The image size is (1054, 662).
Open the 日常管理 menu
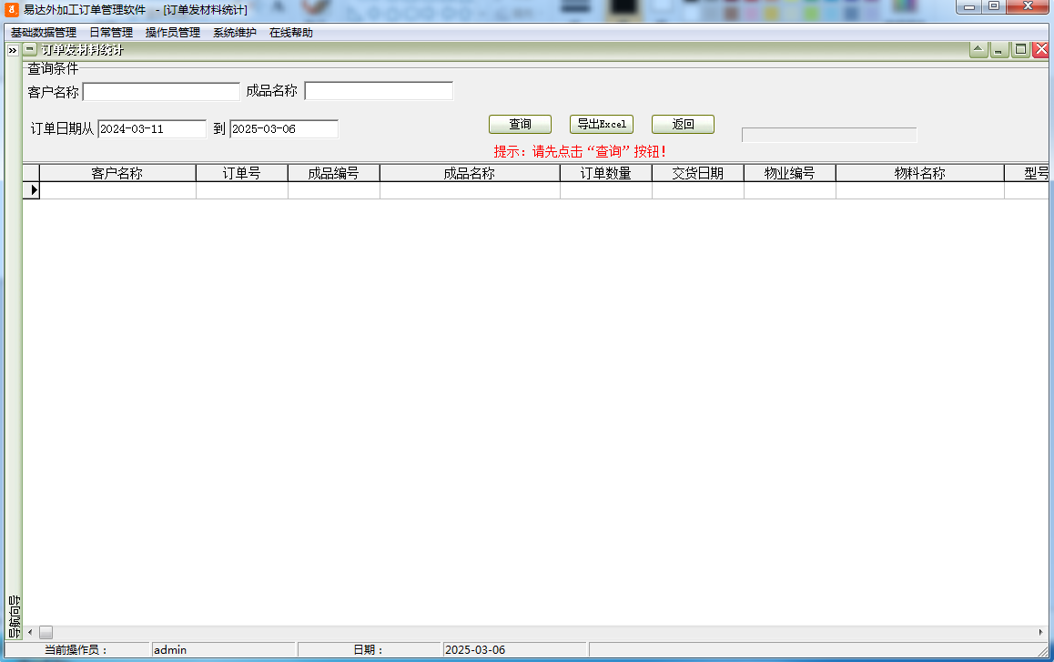111,31
